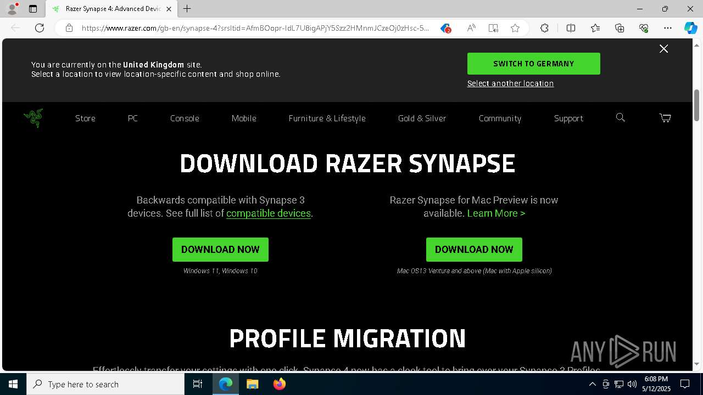Open Browser essentials icon

coord(644,28)
